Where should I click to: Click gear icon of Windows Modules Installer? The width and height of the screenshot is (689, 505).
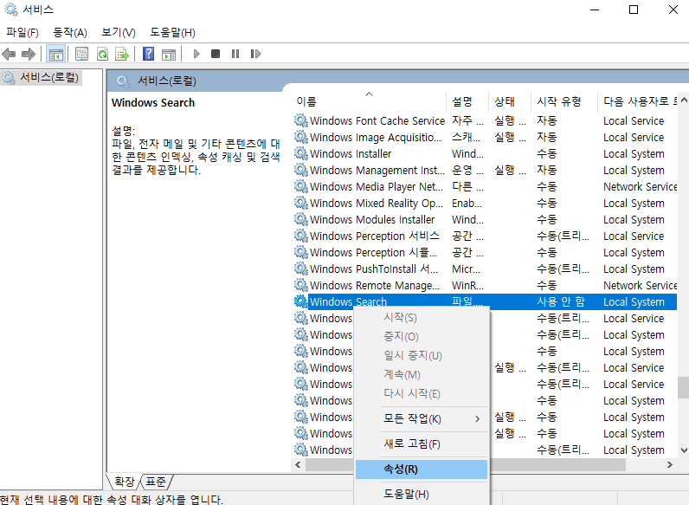click(301, 219)
